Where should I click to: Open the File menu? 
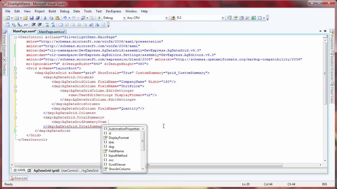pos(8,11)
